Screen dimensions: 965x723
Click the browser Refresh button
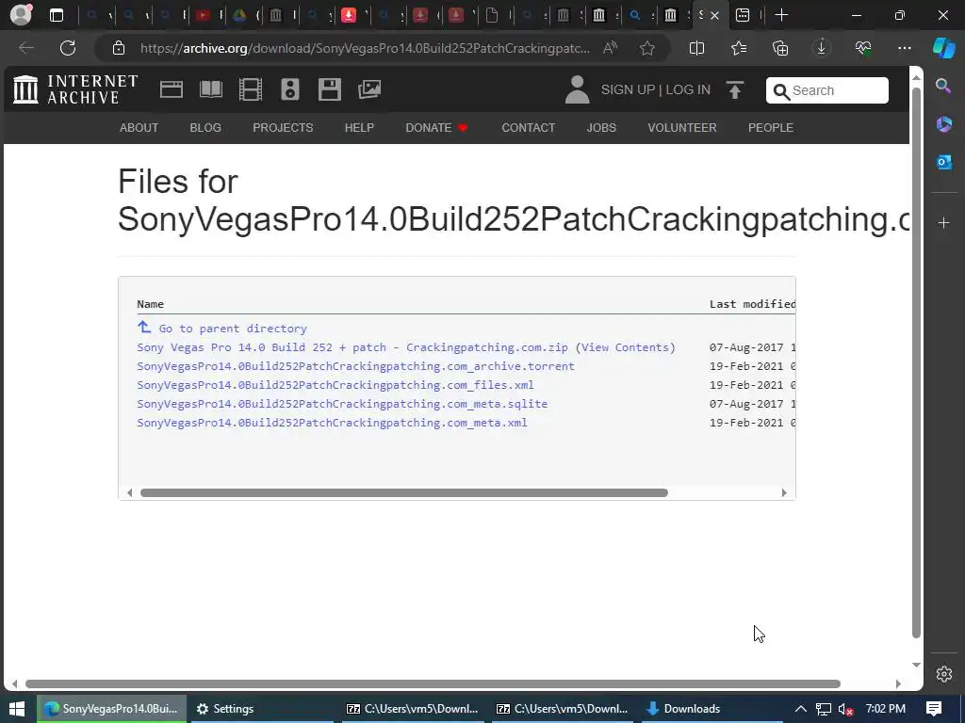[x=68, y=48]
